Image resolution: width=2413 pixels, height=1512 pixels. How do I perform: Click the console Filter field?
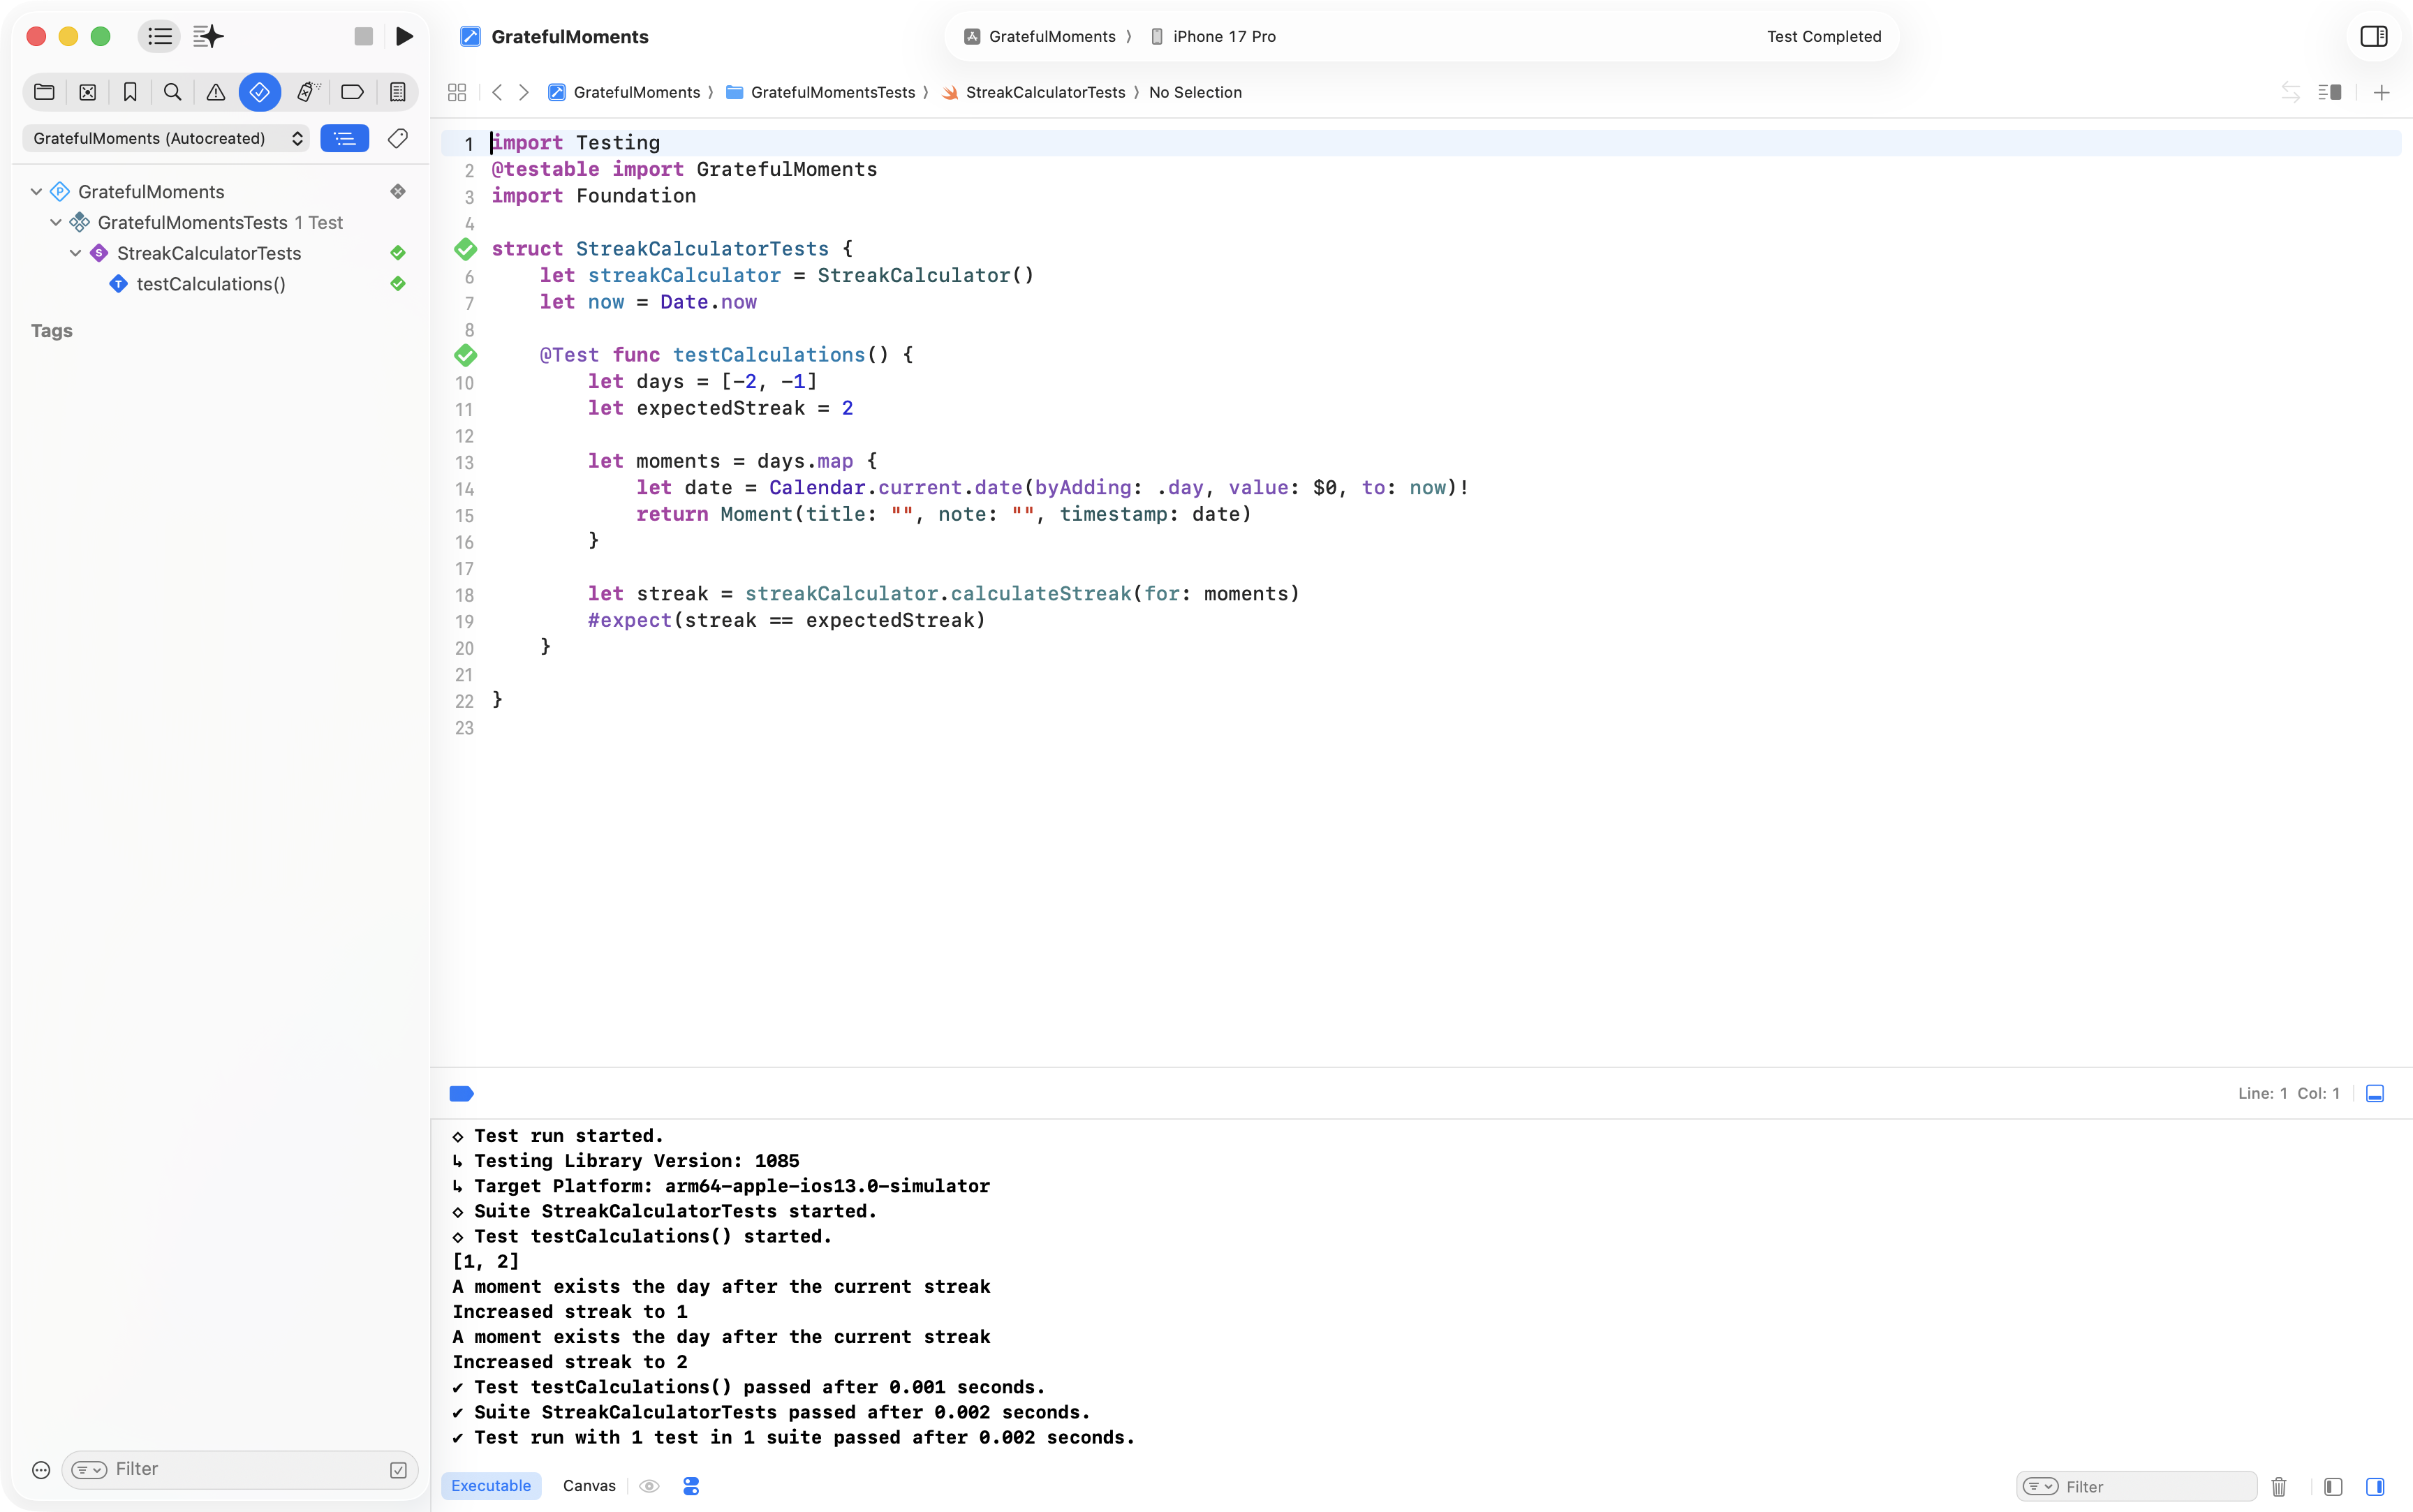coord(2137,1487)
